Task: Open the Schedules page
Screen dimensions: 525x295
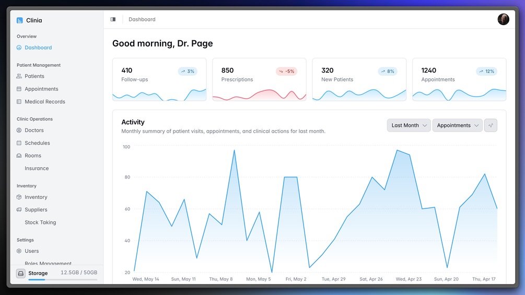Action: tap(37, 143)
